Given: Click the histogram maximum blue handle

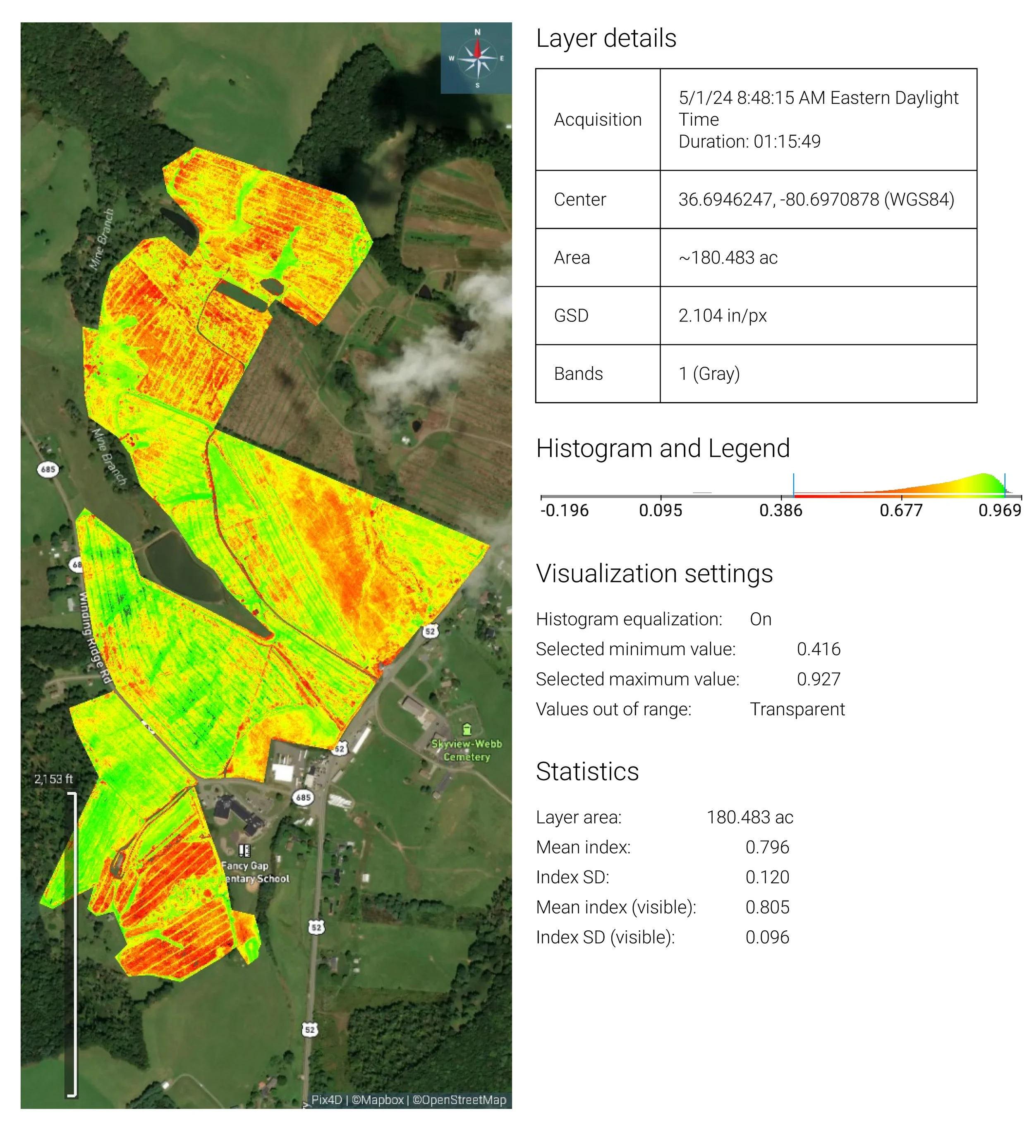Looking at the screenshot, I should click(x=1005, y=485).
